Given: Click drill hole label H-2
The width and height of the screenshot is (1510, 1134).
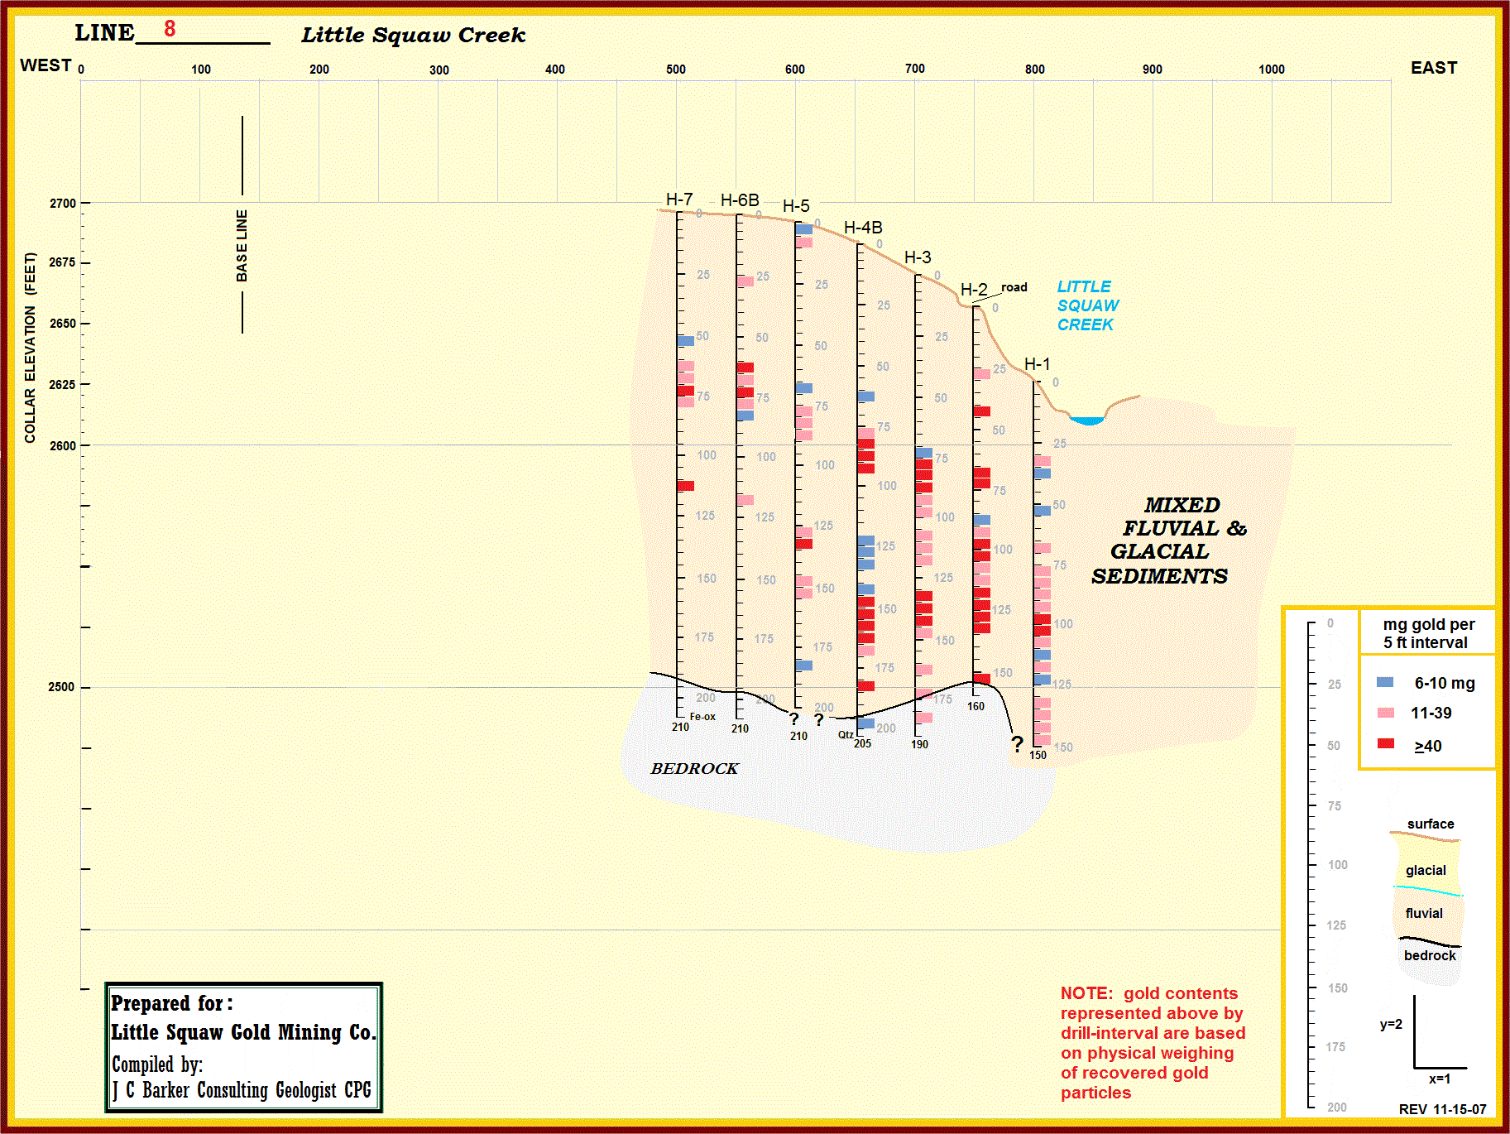Looking at the screenshot, I should 974,290.
